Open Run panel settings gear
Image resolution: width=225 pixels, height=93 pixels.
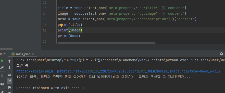click(x=221, y=54)
